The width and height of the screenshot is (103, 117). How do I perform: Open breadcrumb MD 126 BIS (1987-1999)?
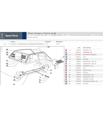[40, 35]
